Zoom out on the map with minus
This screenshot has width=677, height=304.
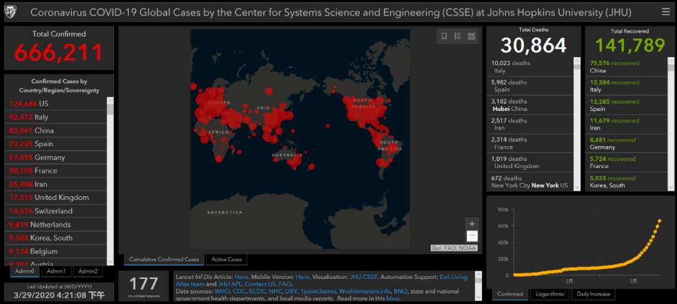[472, 236]
